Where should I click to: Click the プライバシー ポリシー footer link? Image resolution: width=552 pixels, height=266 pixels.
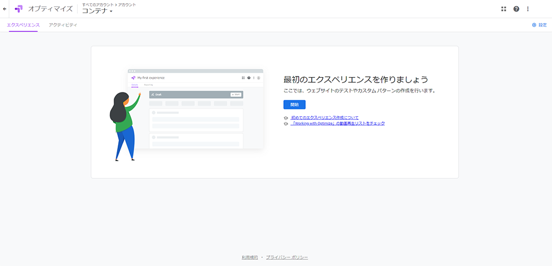coord(287,258)
